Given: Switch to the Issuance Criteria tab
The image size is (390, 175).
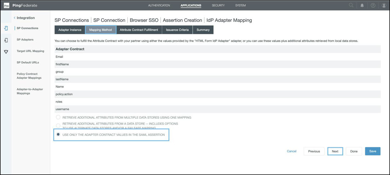Looking at the screenshot, I should tap(177, 30).
